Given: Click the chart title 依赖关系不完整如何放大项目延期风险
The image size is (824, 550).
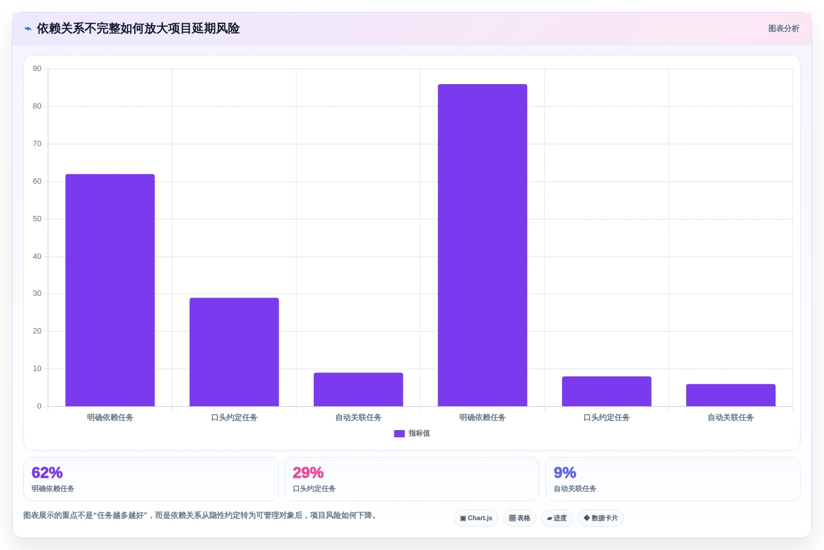Looking at the screenshot, I should click(x=138, y=29).
